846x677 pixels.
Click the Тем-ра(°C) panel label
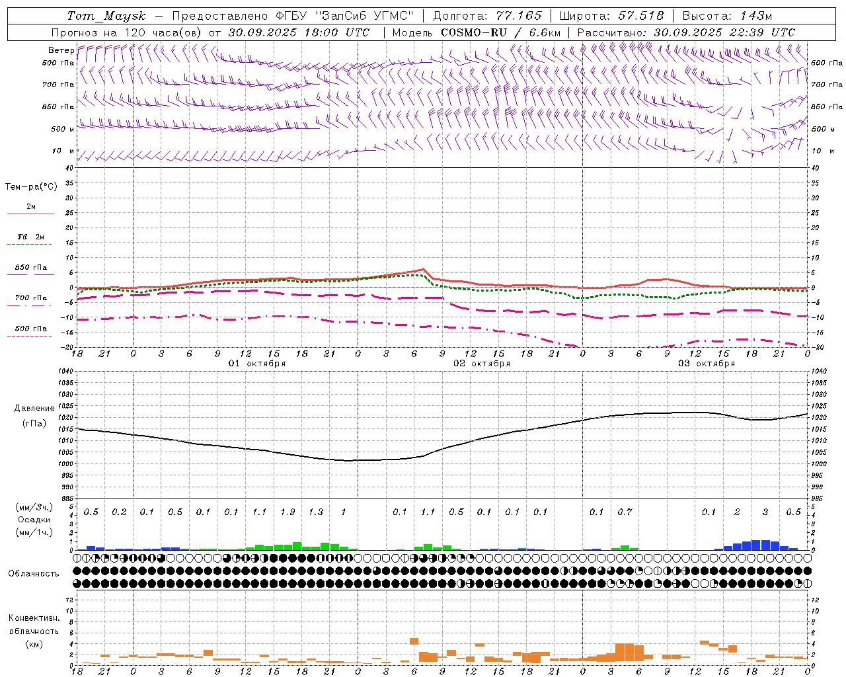pyautogui.click(x=31, y=187)
